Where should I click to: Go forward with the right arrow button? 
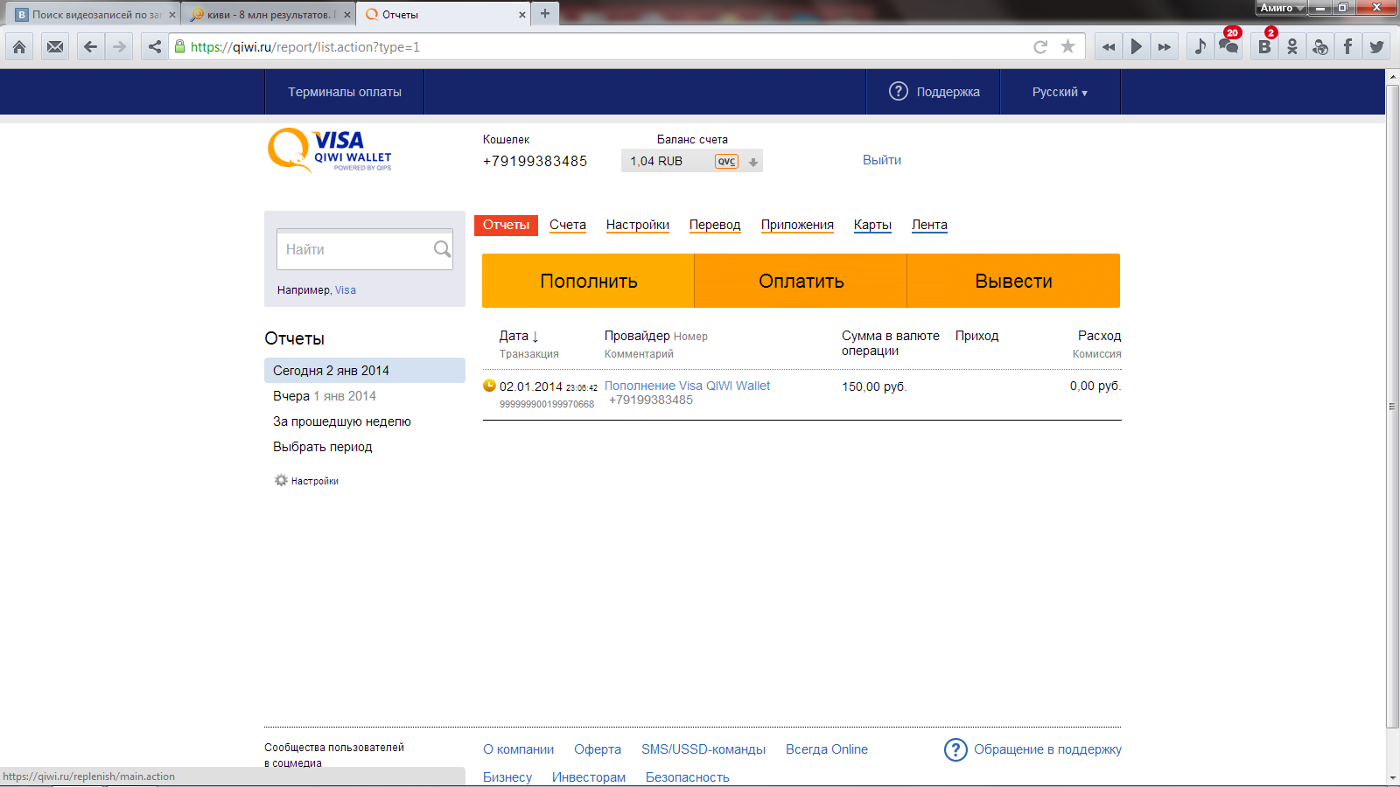tap(119, 47)
